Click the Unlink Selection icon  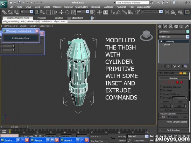(10, 12)
